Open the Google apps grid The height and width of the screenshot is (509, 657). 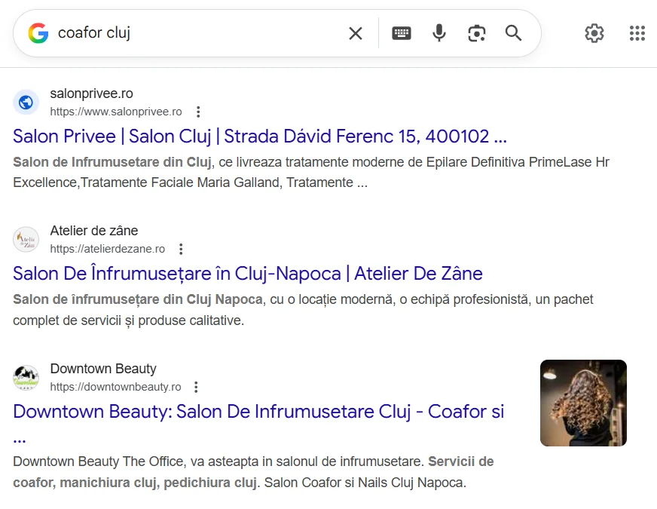637,33
